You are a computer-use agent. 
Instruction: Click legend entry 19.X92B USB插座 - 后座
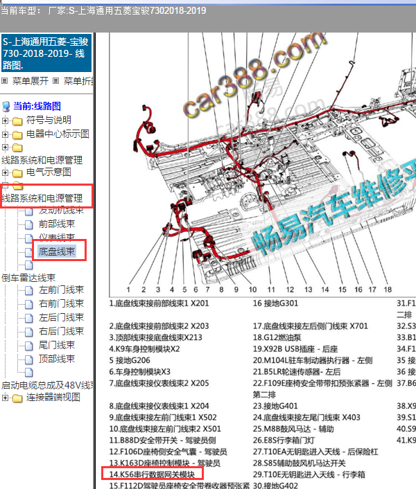295,349
